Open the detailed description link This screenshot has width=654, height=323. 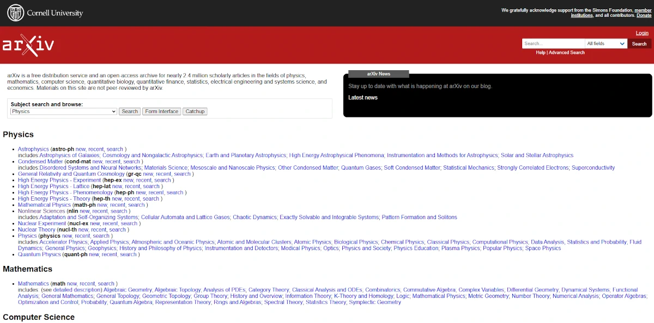click(77, 290)
